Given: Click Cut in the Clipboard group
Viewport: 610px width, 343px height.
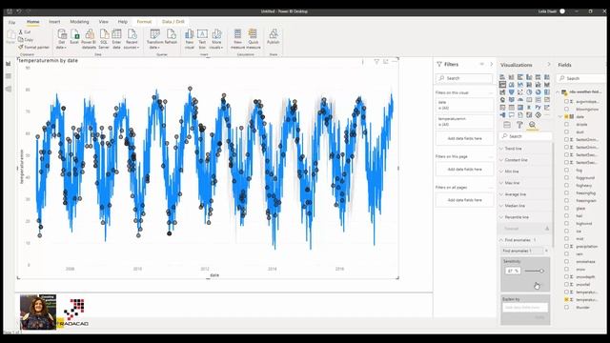Looking at the screenshot, I should pos(25,31).
